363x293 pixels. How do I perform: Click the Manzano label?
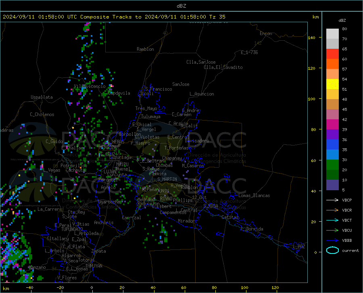[x=37, y=267]
